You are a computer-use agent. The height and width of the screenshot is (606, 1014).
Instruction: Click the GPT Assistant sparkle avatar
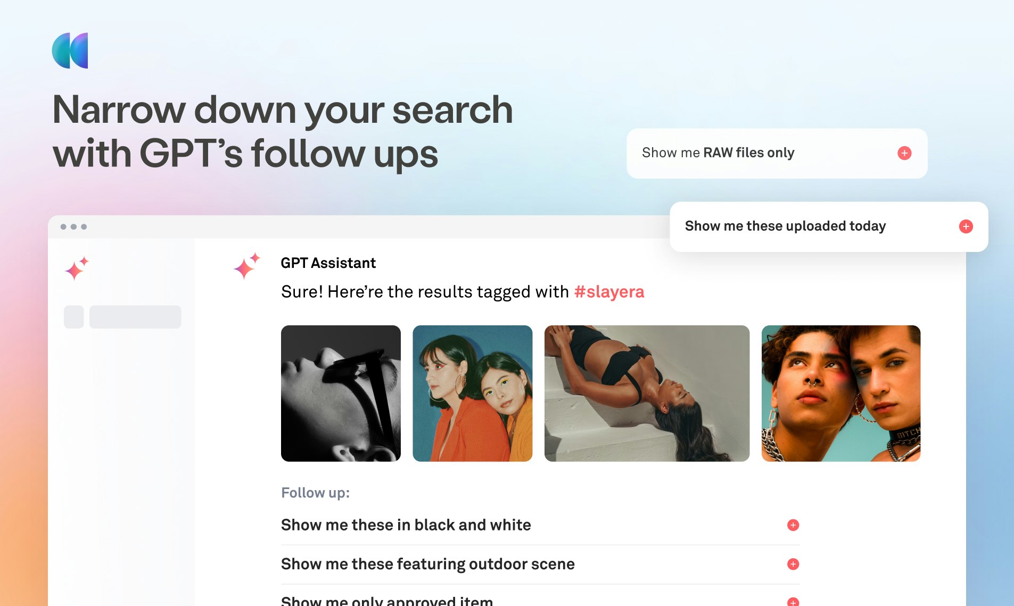point(247,266)
